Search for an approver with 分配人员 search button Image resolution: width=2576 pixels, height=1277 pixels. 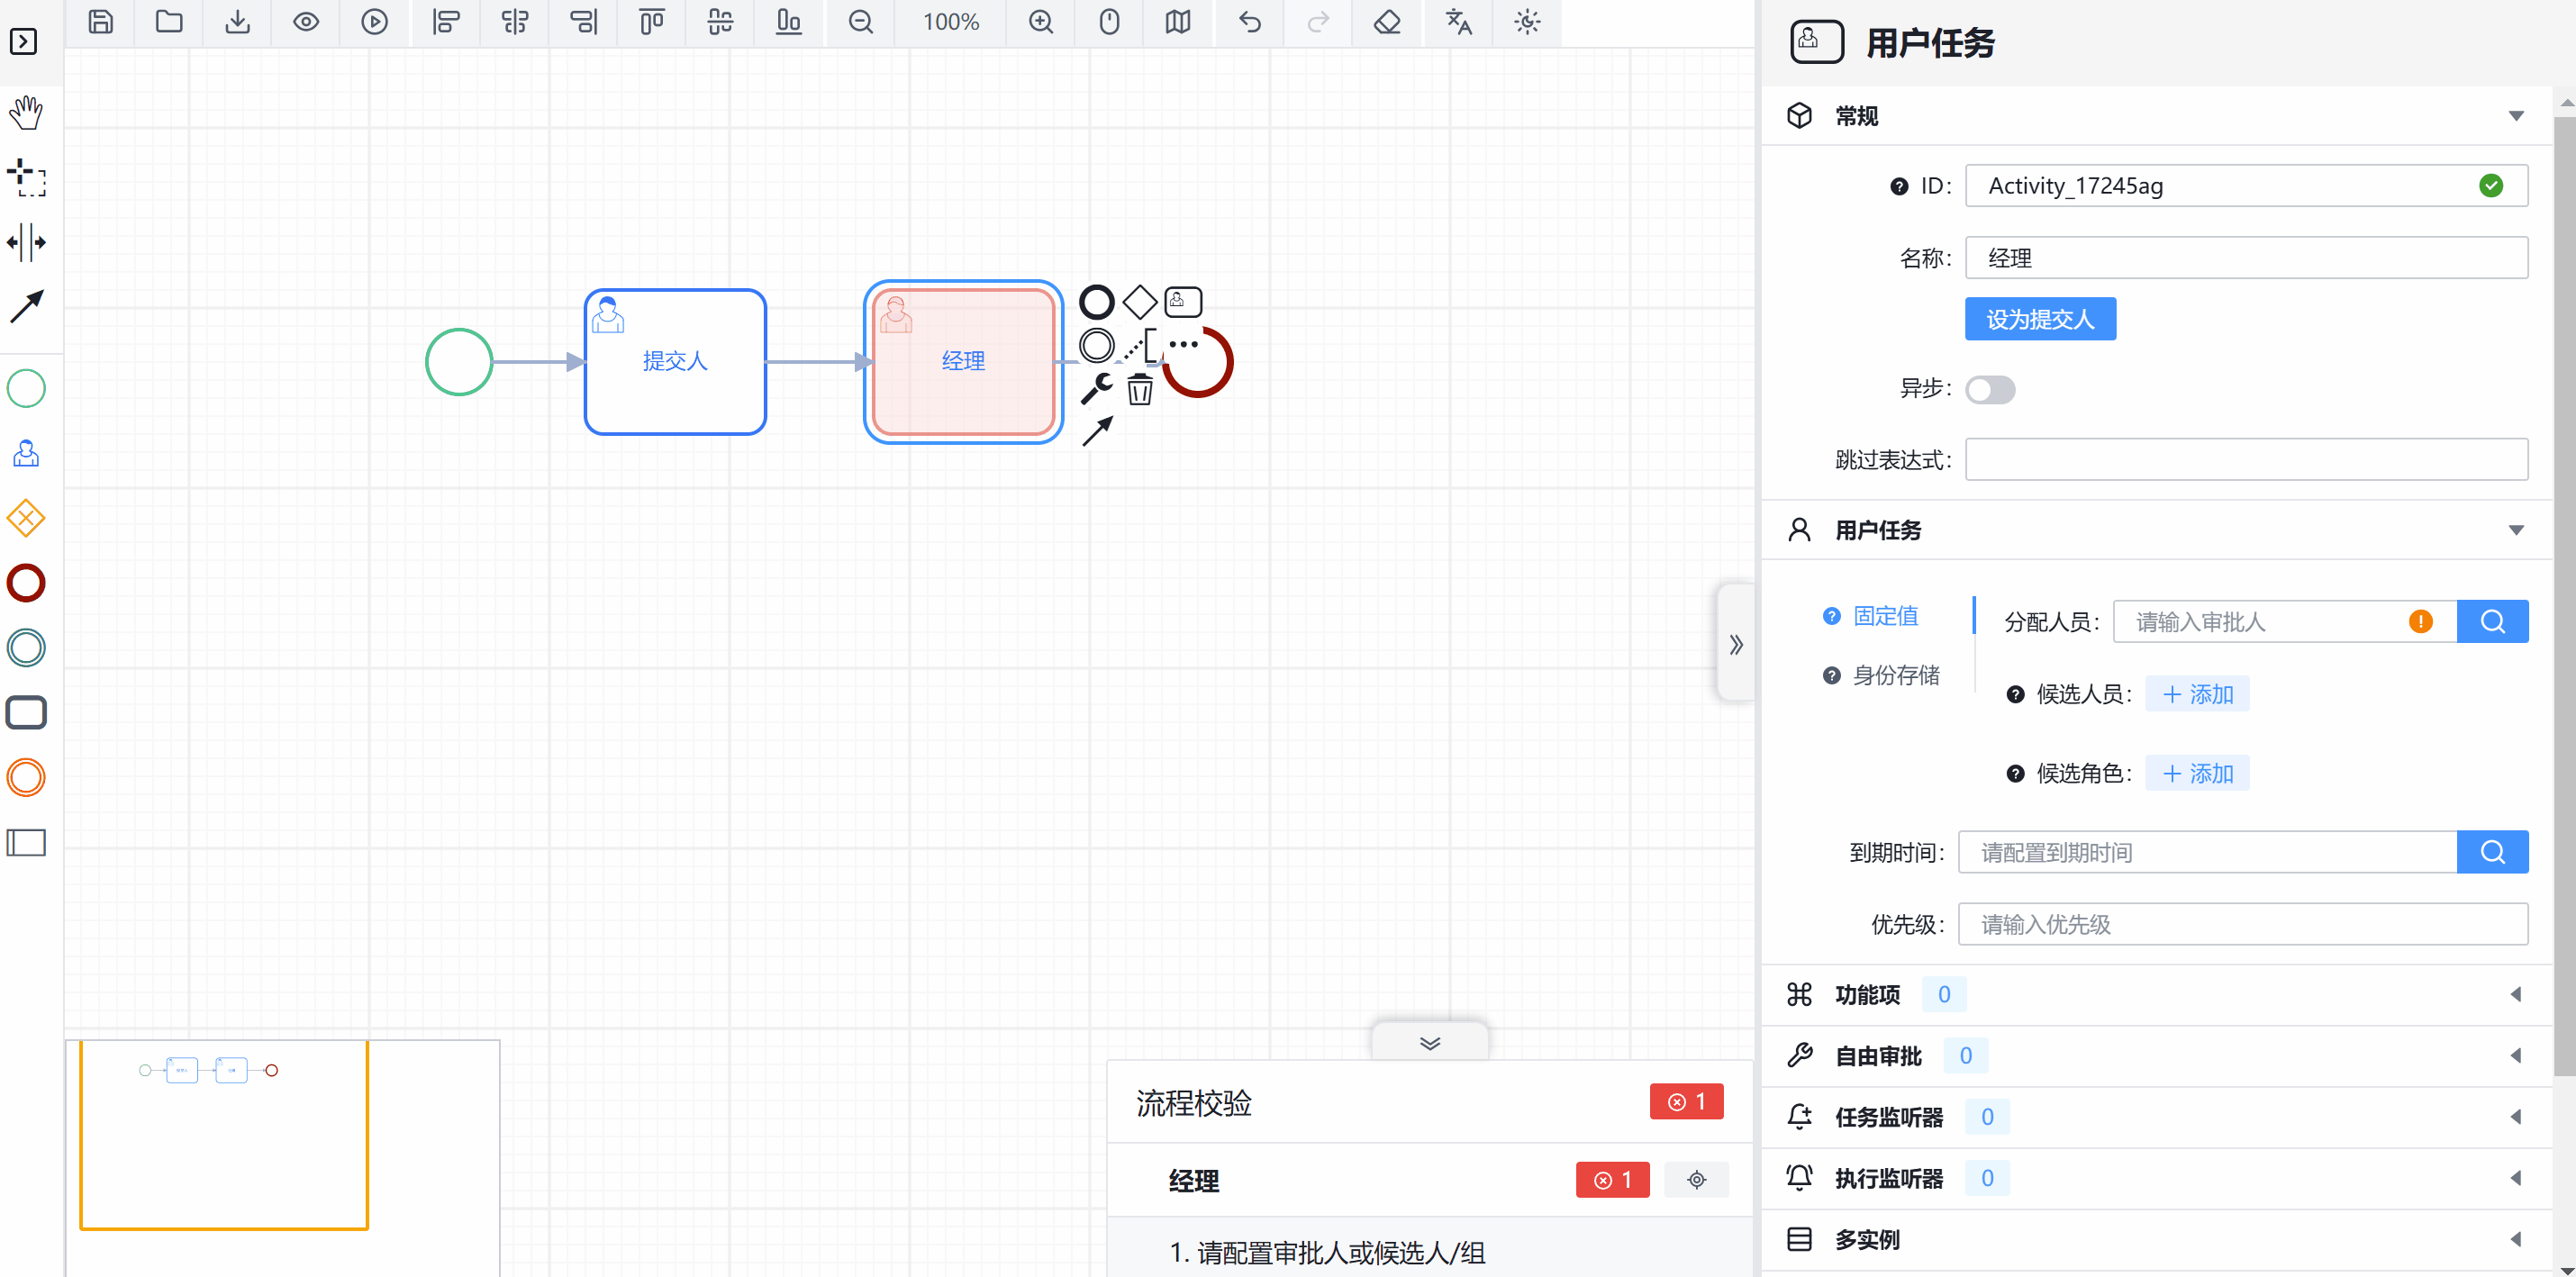[x=2492, y=622]
